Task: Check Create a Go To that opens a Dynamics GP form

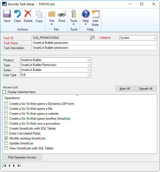Action: click(6, 103)
